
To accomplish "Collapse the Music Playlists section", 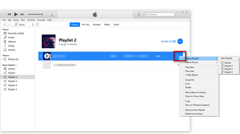I will pos(16,65).
